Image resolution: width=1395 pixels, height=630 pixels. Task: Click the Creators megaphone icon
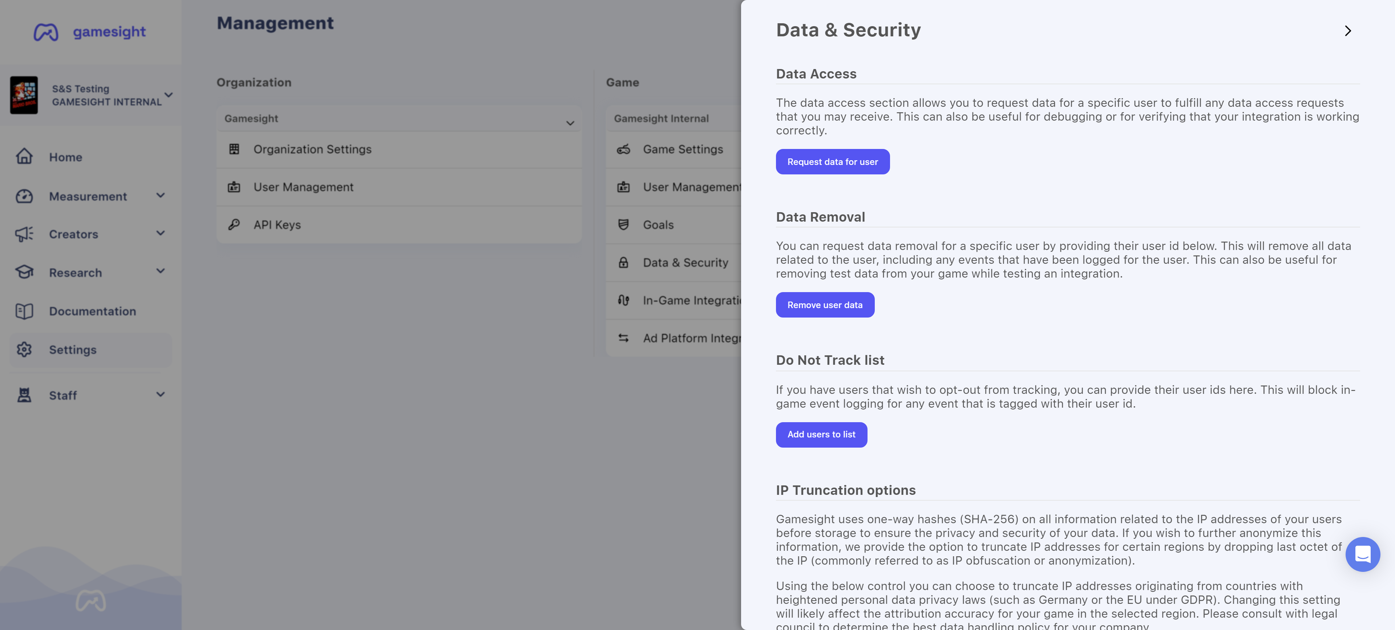coord(24,234)
